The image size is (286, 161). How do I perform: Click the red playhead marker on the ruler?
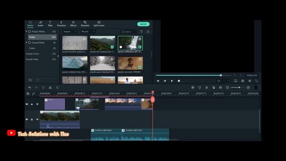tap(153, 93)
